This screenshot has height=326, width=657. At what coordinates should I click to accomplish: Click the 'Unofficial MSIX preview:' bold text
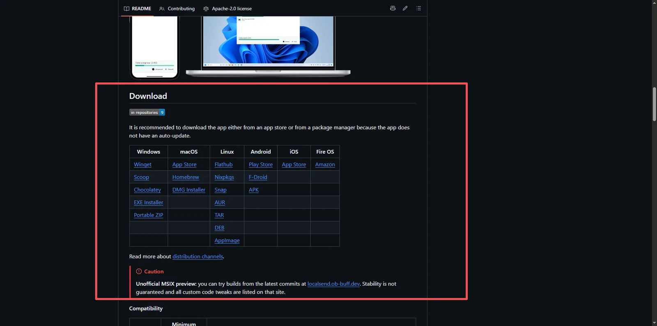click(x=166, y=284)
